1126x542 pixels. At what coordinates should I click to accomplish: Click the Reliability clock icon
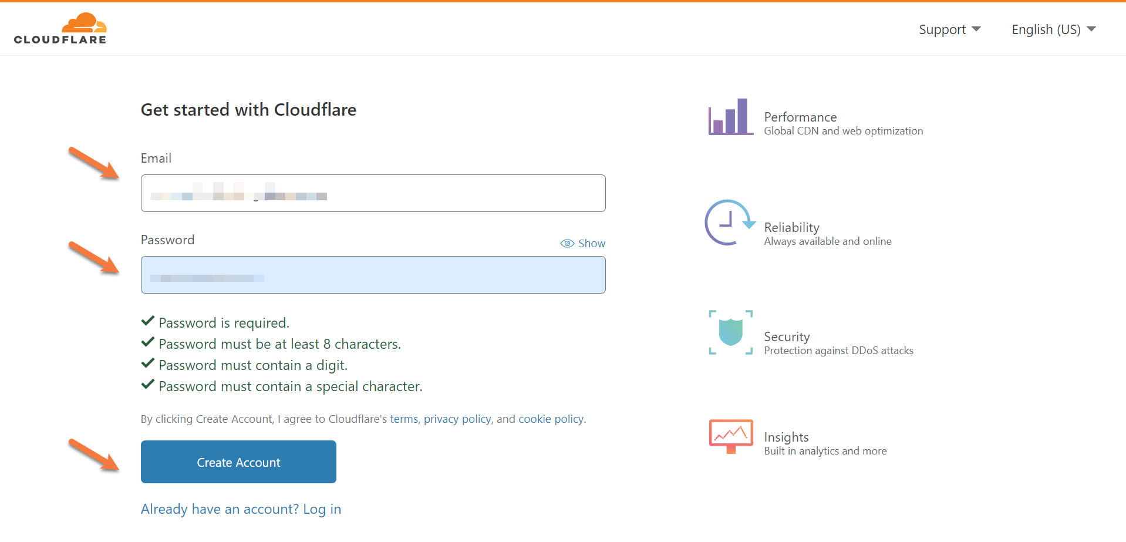point(729,223)
